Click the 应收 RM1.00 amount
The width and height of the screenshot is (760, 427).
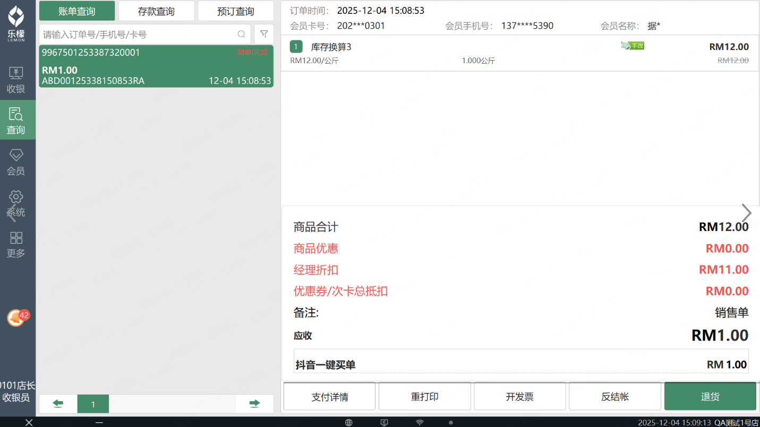point(720,335)
